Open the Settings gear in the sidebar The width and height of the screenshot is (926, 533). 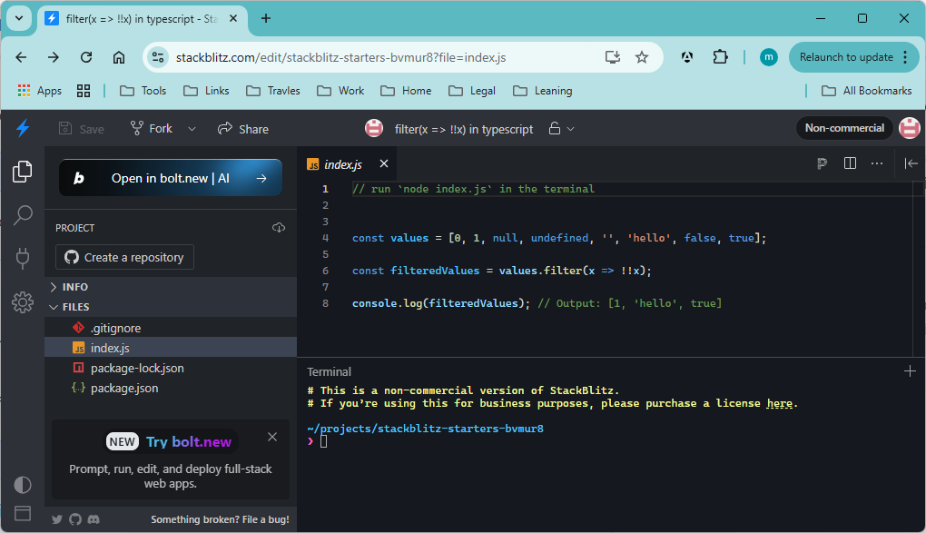[23, 302]
